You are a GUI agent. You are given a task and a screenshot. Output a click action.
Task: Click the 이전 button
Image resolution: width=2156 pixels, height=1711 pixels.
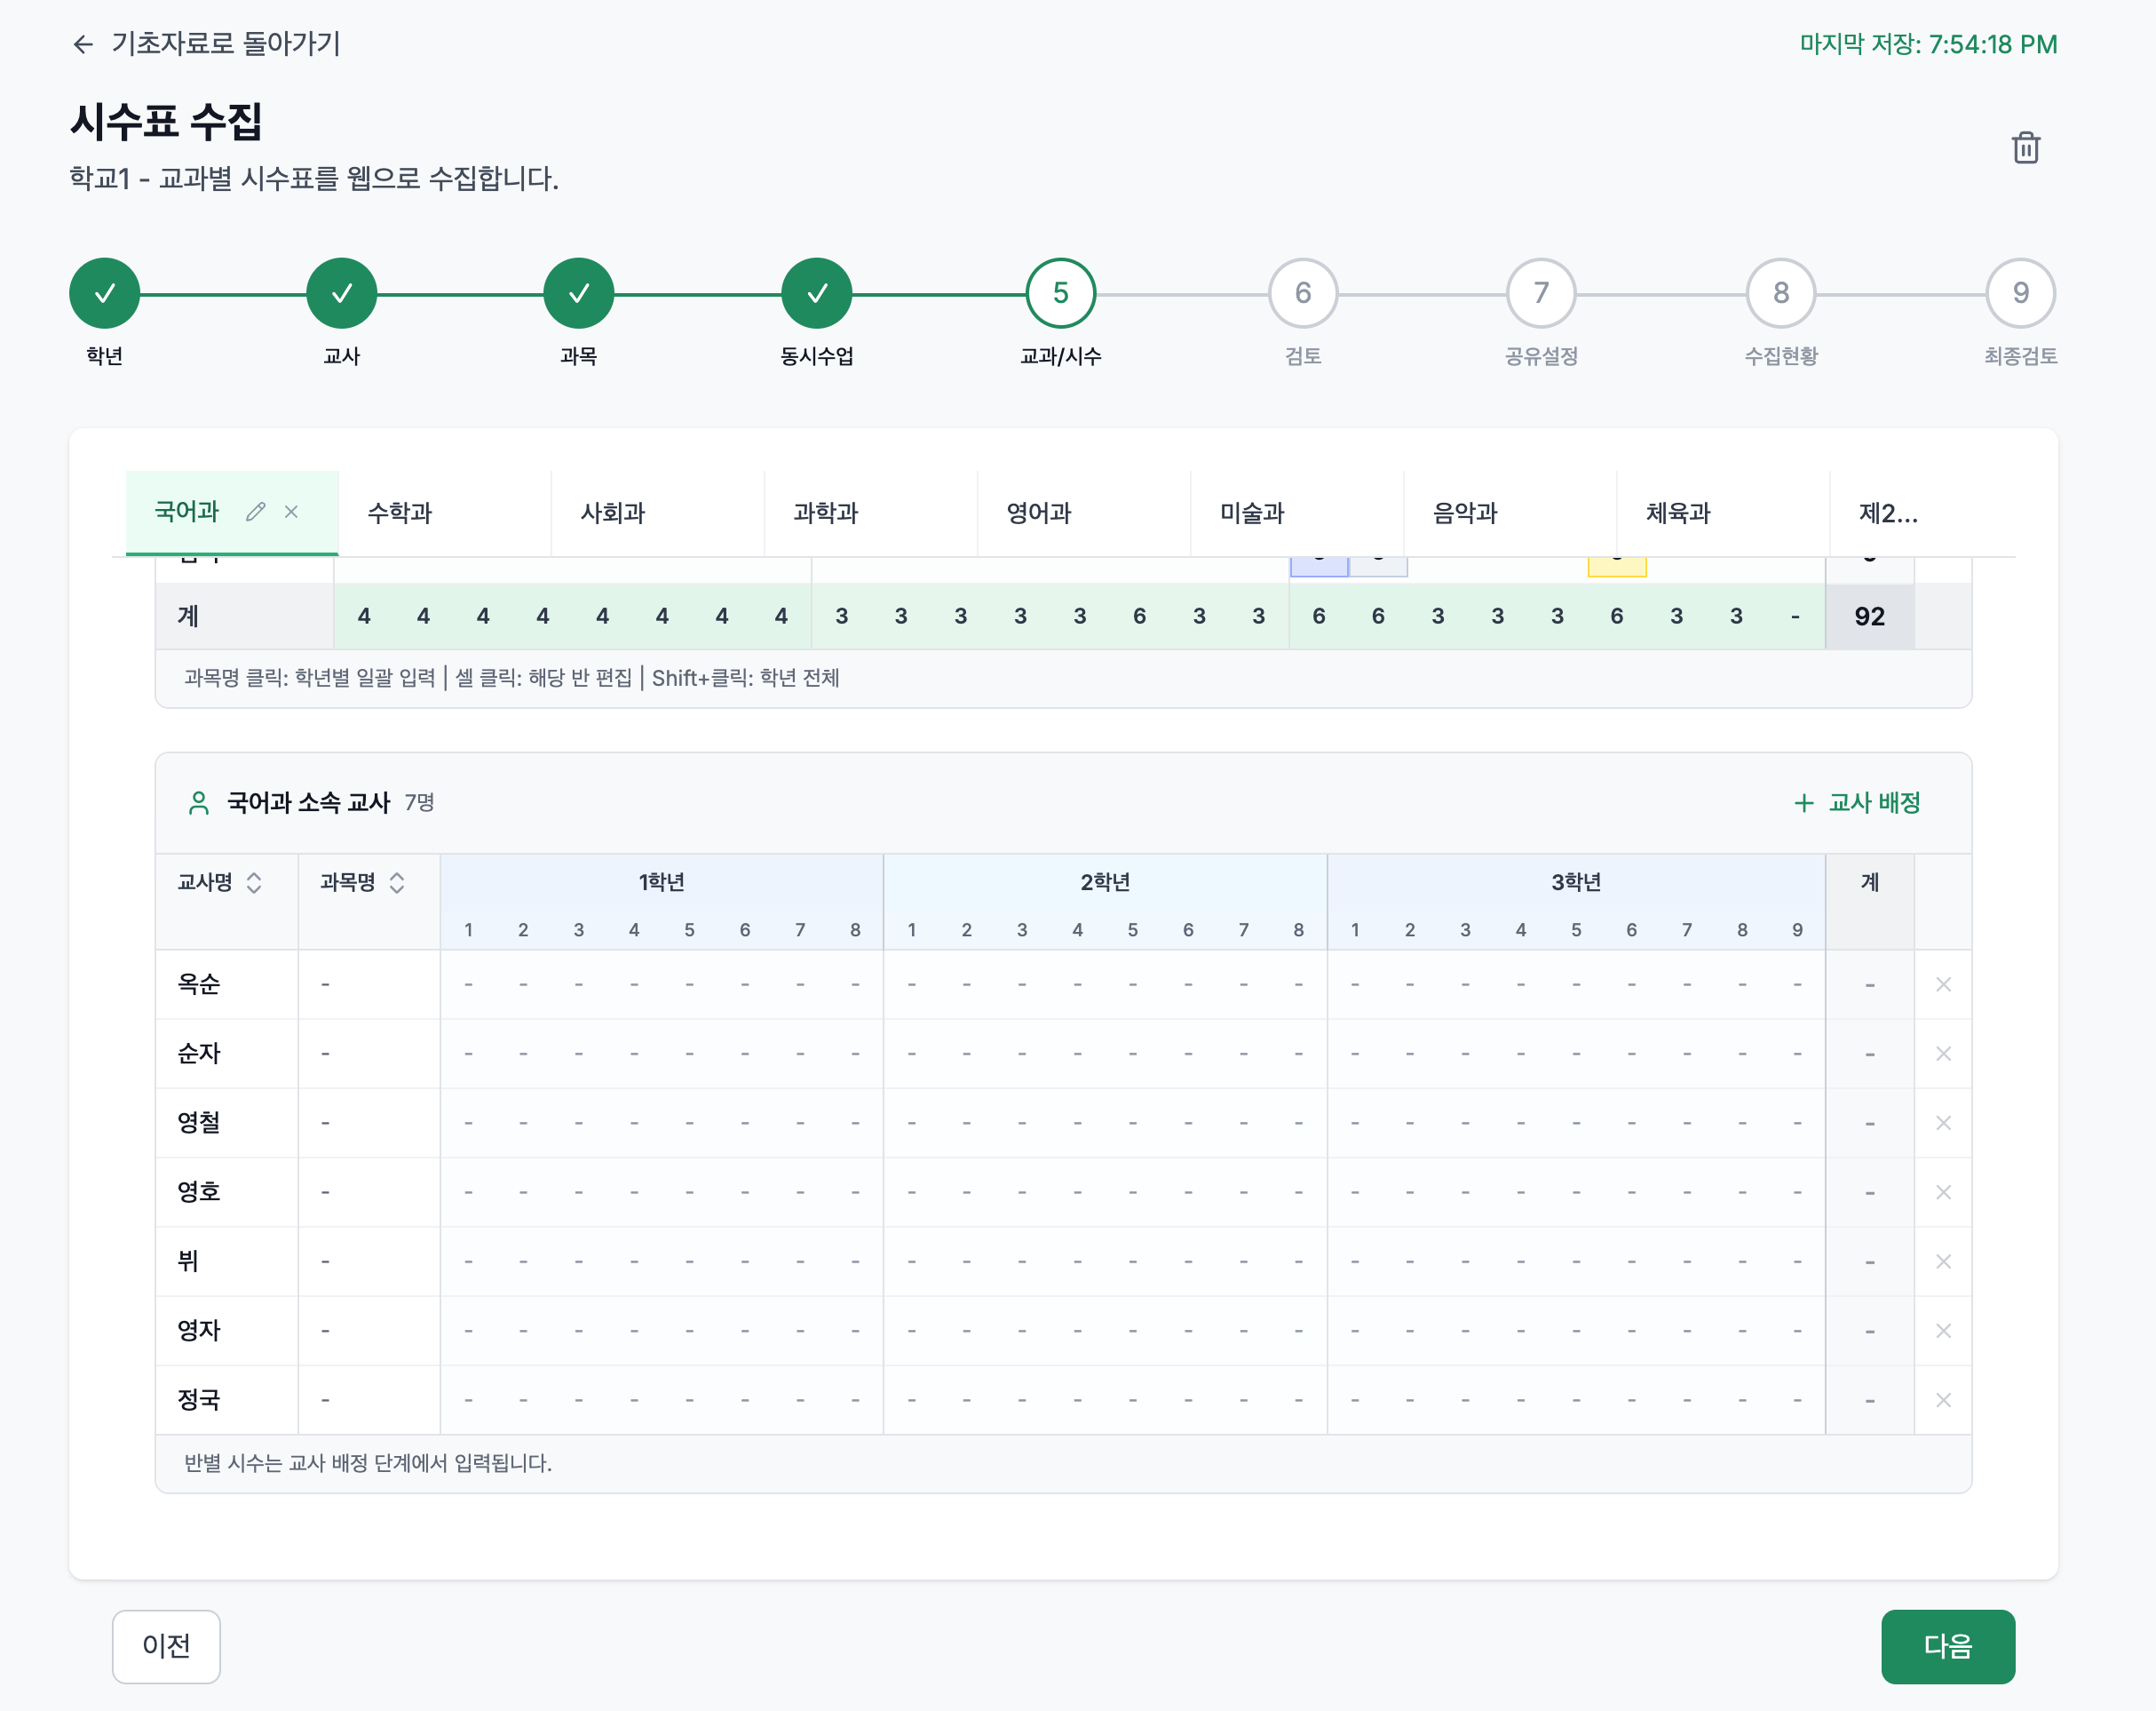tap(166, 1646)
